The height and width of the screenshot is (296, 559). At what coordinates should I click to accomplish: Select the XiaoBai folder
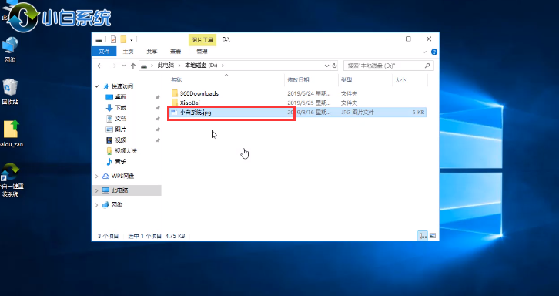click(190, 103)
